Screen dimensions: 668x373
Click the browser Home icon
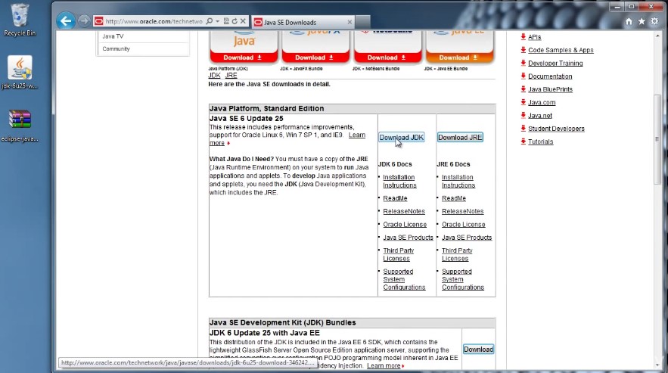[x=629, y=21]
